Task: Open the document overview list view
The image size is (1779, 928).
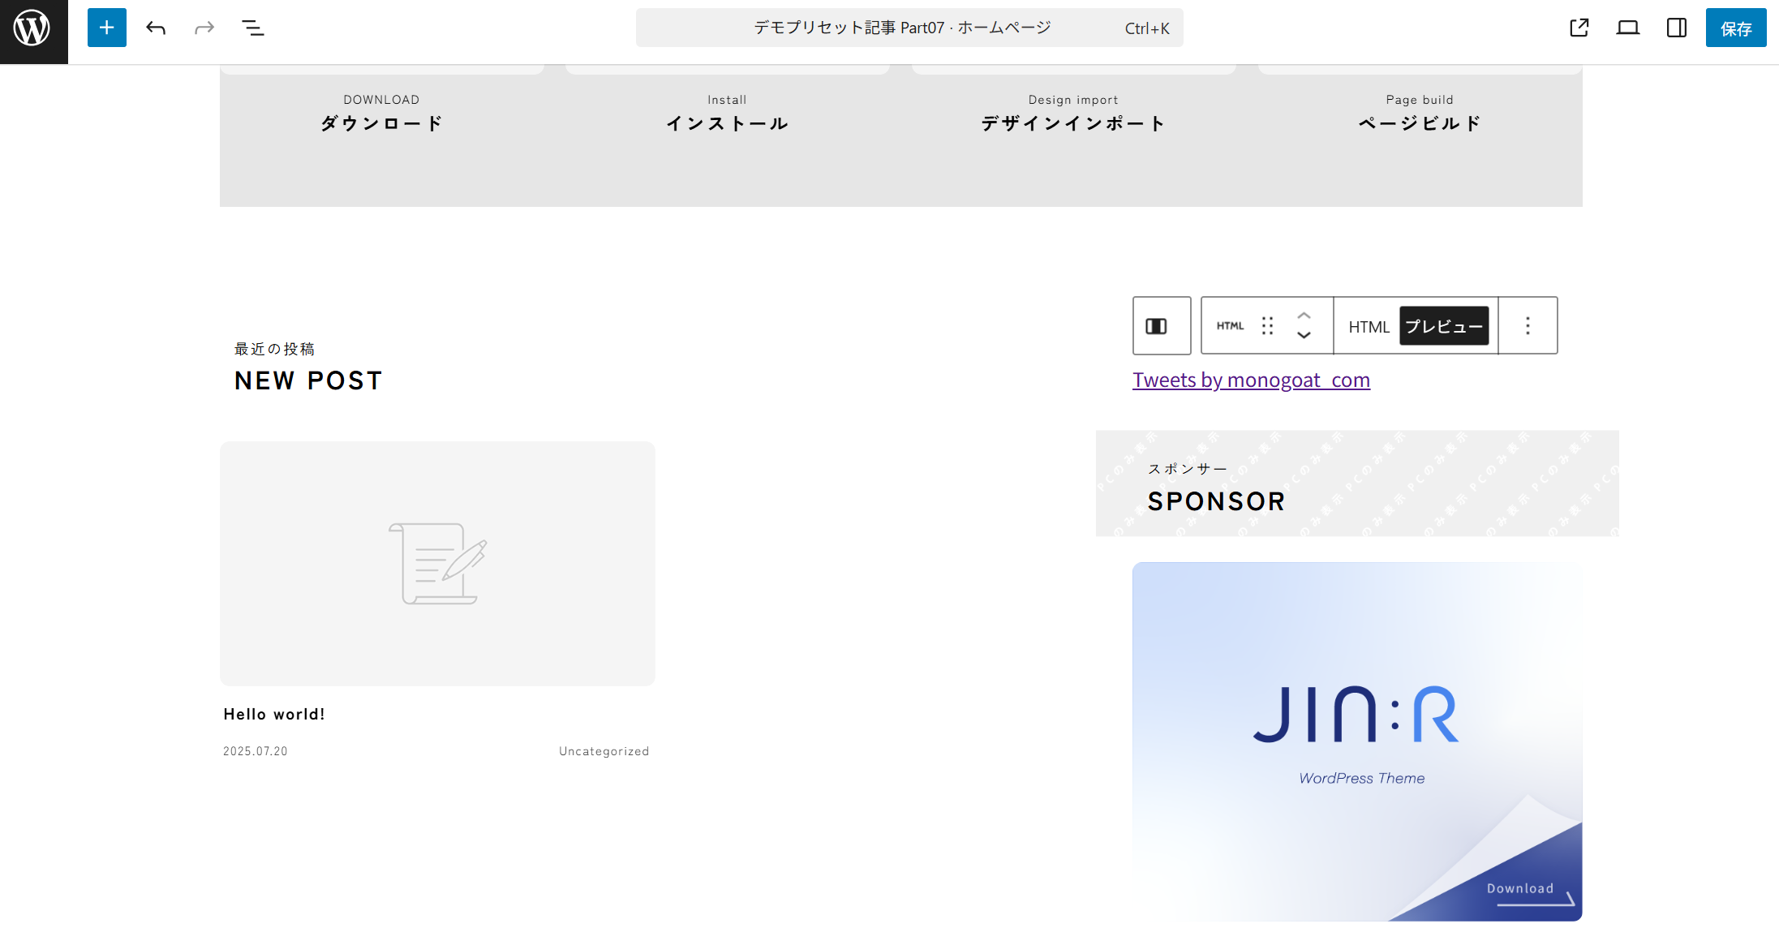Action: pos(253,28)
